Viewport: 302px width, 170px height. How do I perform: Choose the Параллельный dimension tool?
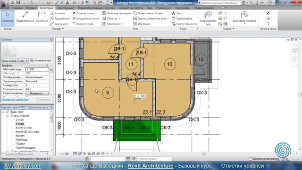(x=25, y=17)
